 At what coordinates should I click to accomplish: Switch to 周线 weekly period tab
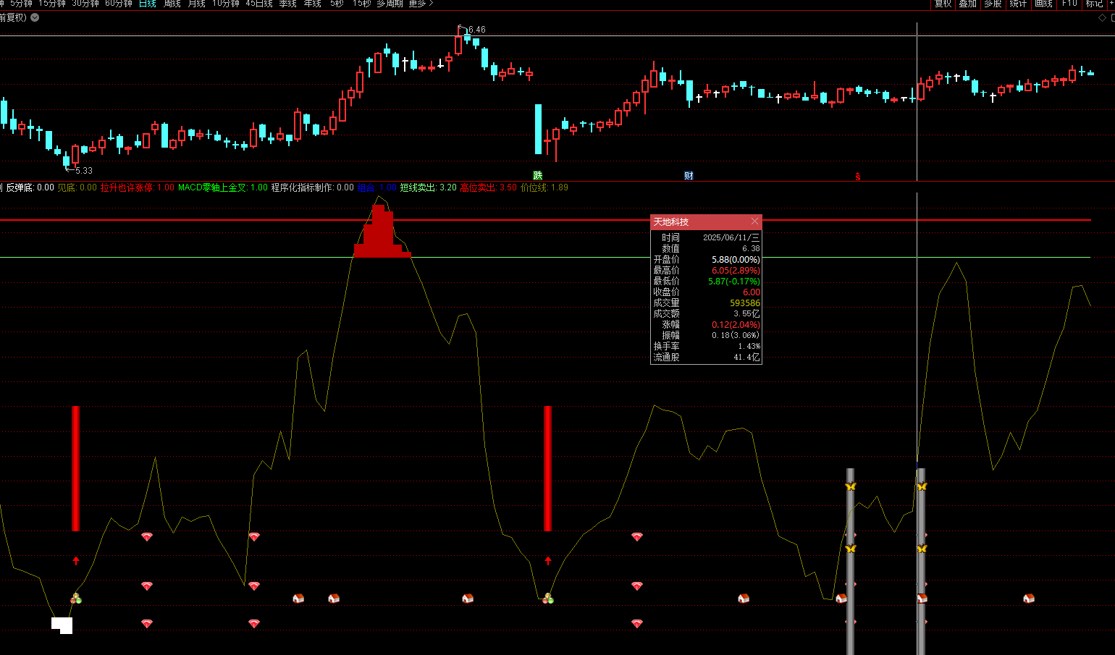172,4
